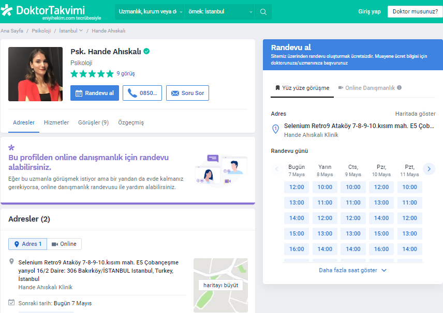Click the blue Randevu al button

pos(95,93)
